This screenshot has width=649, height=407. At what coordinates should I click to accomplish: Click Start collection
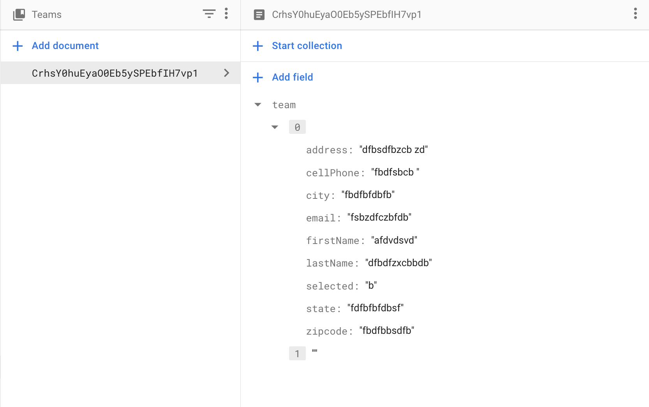point(307,46)
